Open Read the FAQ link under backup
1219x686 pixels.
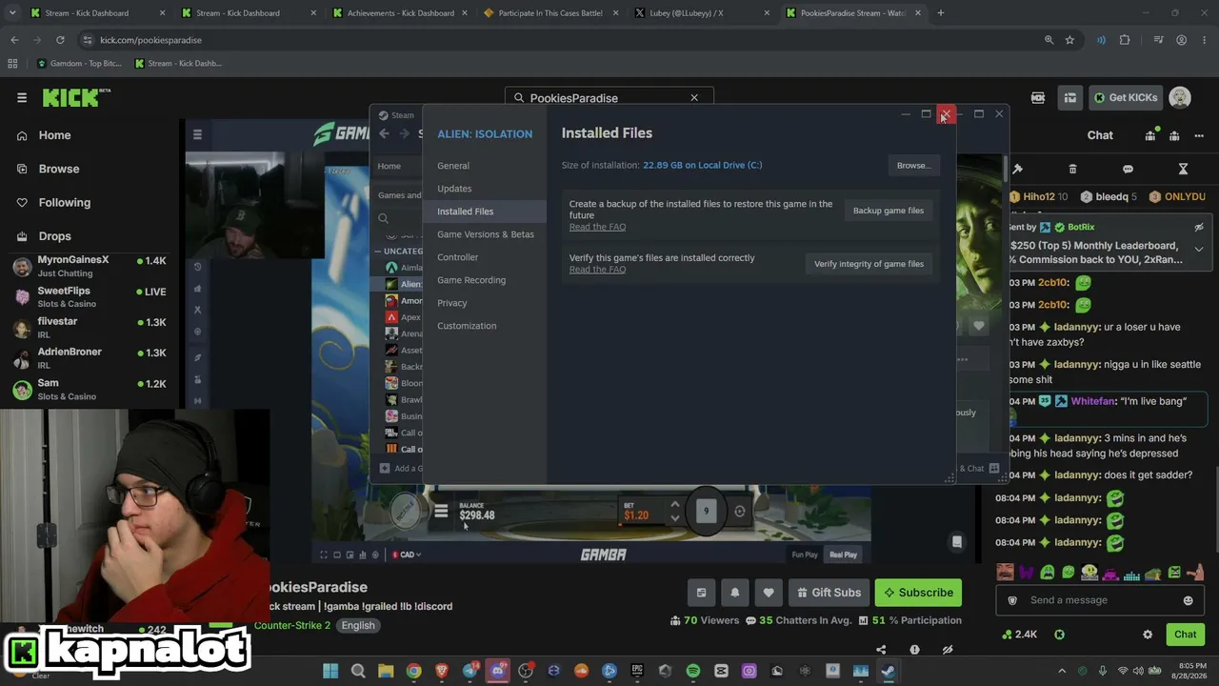pyautogui.click(x=597, y=227)
